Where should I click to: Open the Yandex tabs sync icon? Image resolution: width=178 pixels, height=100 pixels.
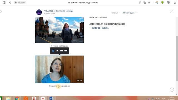tap(169, 2)
